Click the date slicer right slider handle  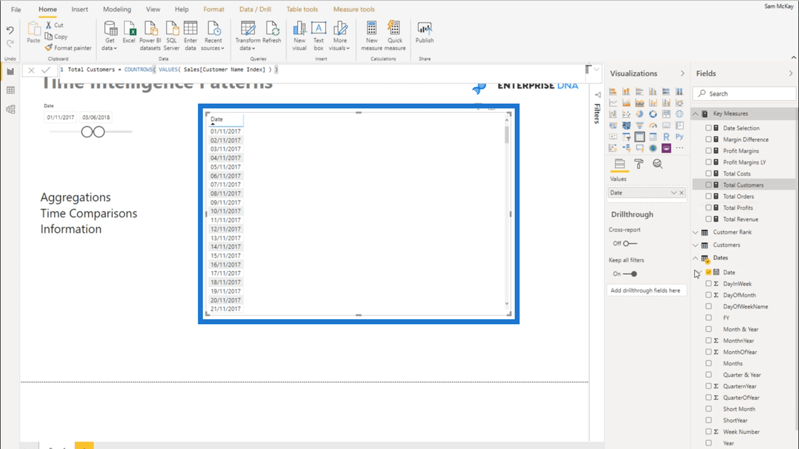click(99, 132)
